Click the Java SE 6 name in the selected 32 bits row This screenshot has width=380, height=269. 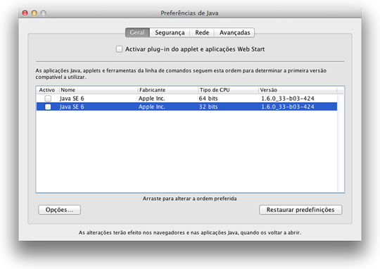pos(72,107)
